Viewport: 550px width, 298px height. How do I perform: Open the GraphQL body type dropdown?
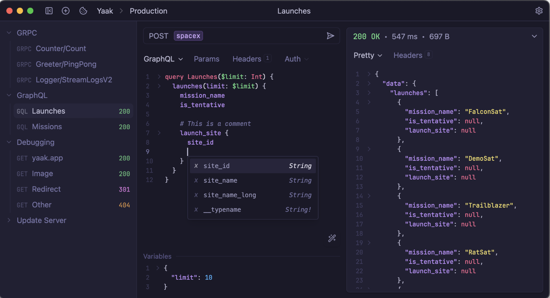coord(163,59)
